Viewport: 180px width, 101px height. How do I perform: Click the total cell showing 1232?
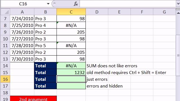point(71,72)
